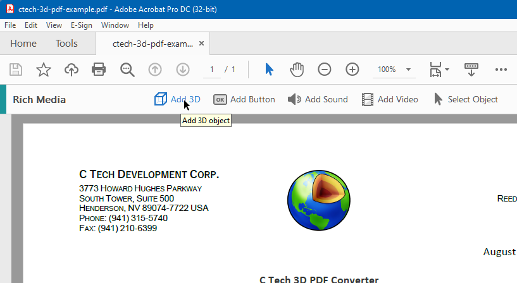This screenshot has height=283, width=517.
Task: Choose the Select Object tool
Action: pos(466,99)
